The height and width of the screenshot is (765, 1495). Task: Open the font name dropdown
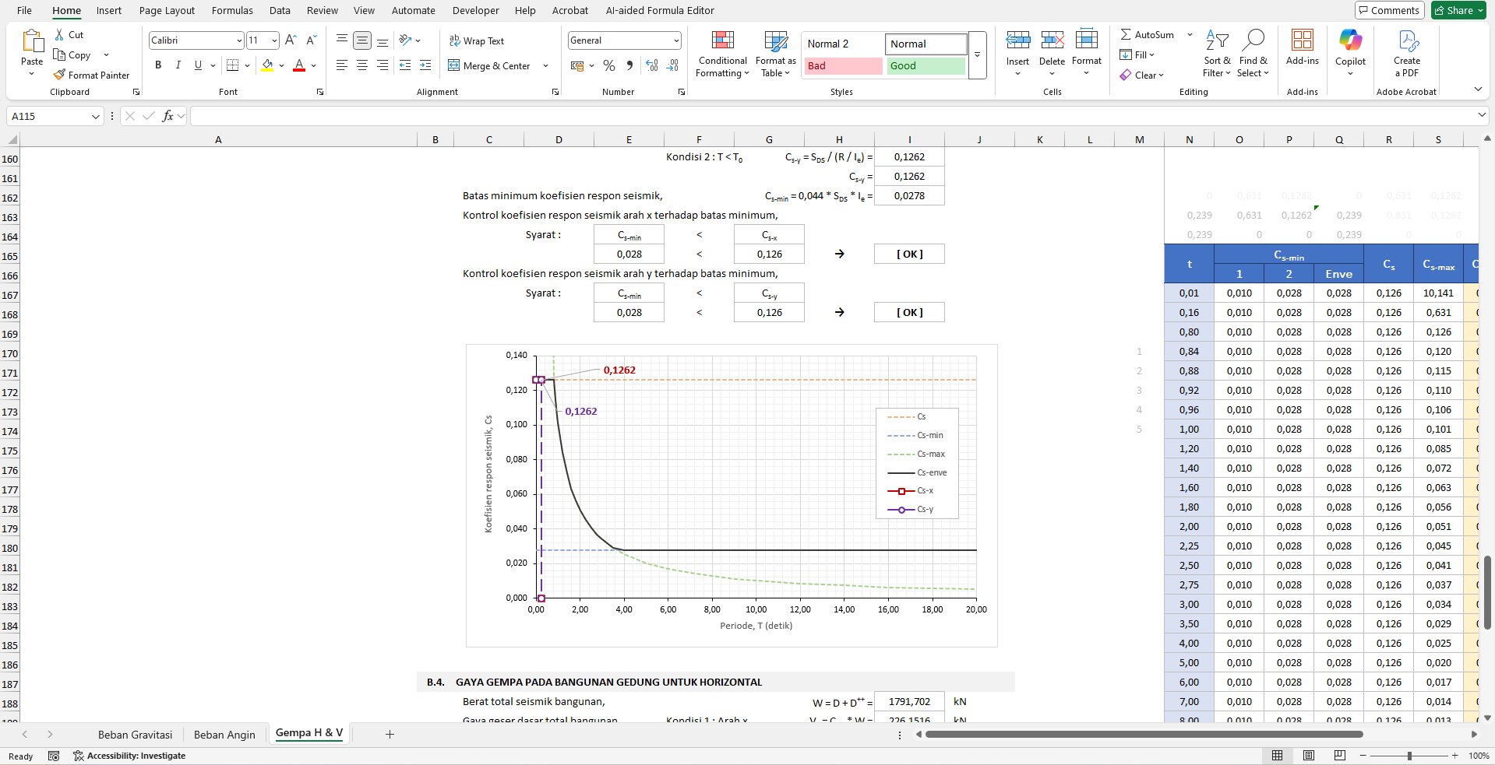click(239, 40)
